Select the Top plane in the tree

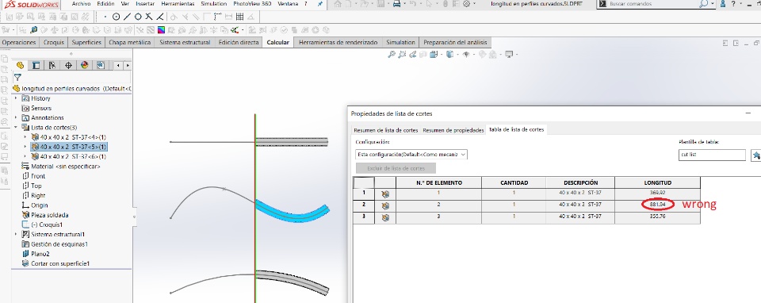point(32,186)
